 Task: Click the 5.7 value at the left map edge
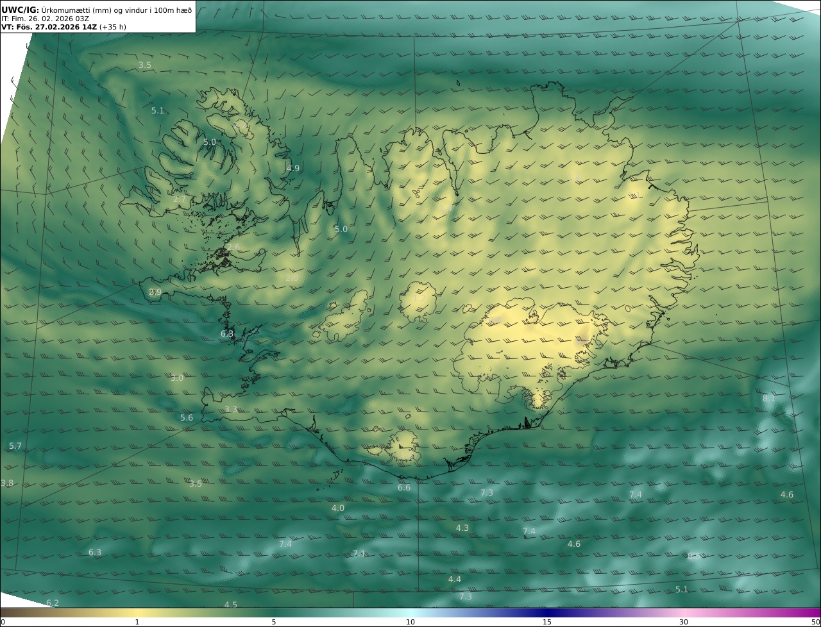[x=15, y=446]
